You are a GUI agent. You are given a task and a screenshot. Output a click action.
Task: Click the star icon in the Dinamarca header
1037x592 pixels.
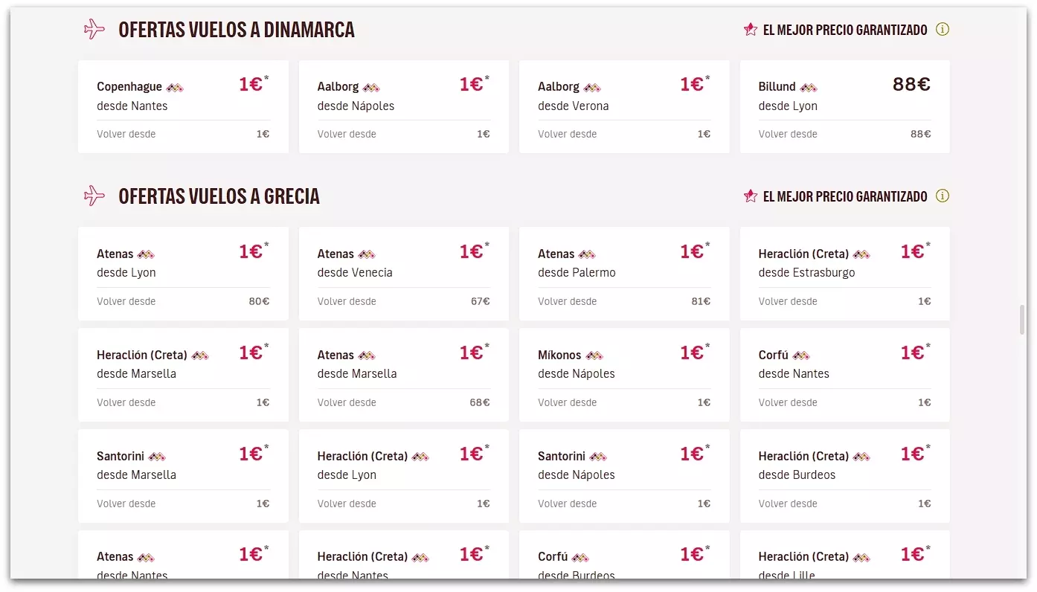(x=751, y=30)
